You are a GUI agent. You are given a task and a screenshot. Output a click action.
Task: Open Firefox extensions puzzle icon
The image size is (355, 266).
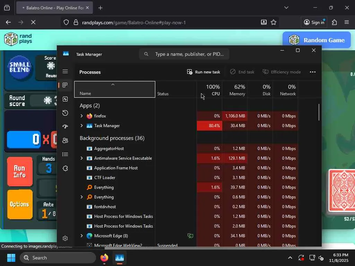[x=335, y=22]
